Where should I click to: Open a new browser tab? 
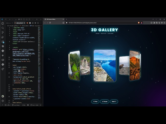coord(66,19)
